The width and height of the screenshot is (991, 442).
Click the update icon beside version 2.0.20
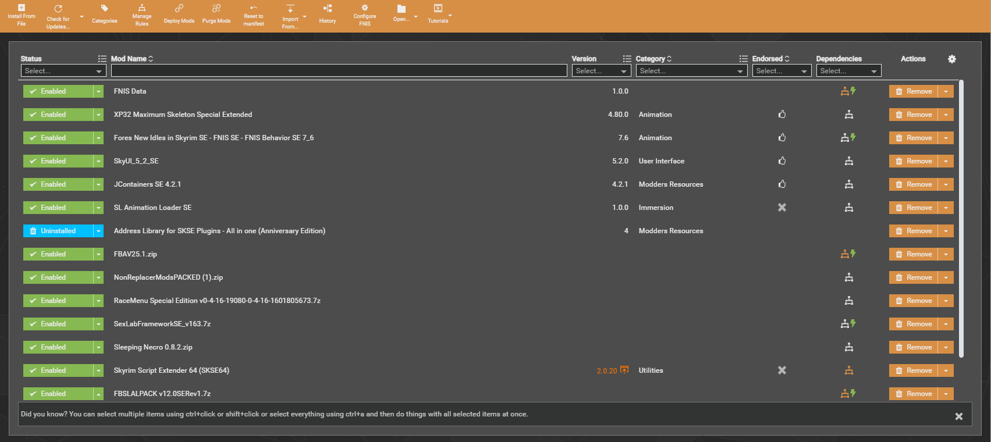click(x=624, y=370)
